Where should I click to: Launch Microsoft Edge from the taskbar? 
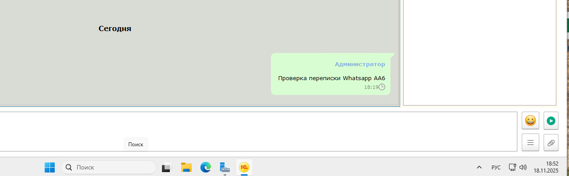click(x=206, y=167)
